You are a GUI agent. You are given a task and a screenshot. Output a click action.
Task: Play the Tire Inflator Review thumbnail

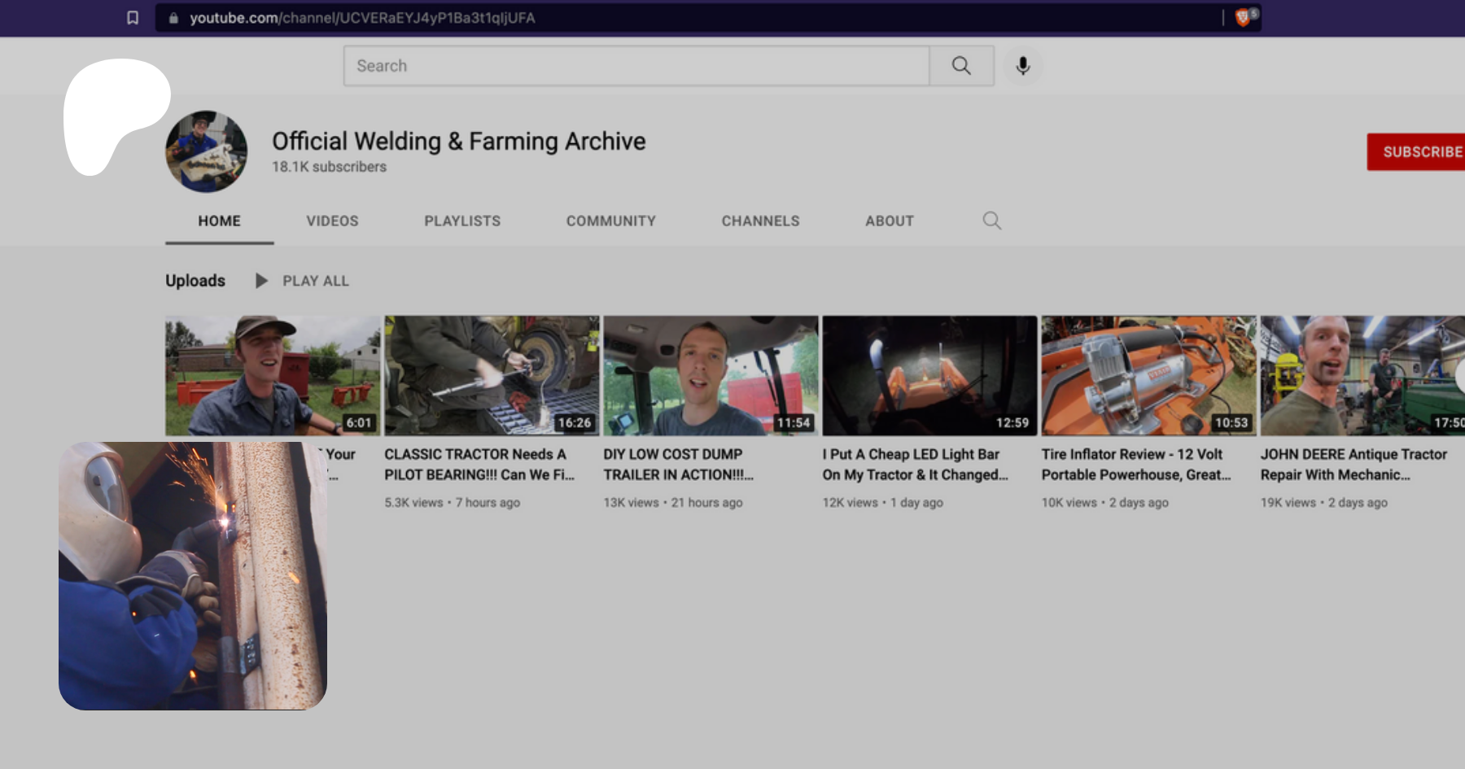click(1148, 375)
